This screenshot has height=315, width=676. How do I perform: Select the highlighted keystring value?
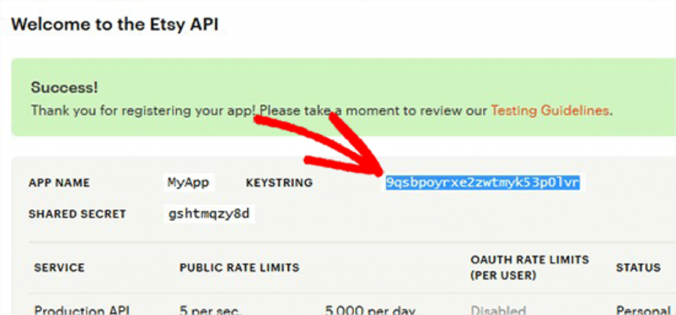(x=483, y=183)
